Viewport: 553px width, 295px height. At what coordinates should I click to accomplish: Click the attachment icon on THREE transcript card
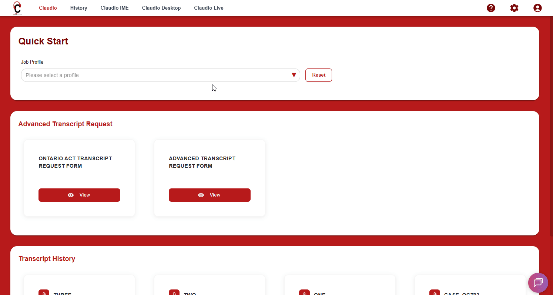pos(44,293)
